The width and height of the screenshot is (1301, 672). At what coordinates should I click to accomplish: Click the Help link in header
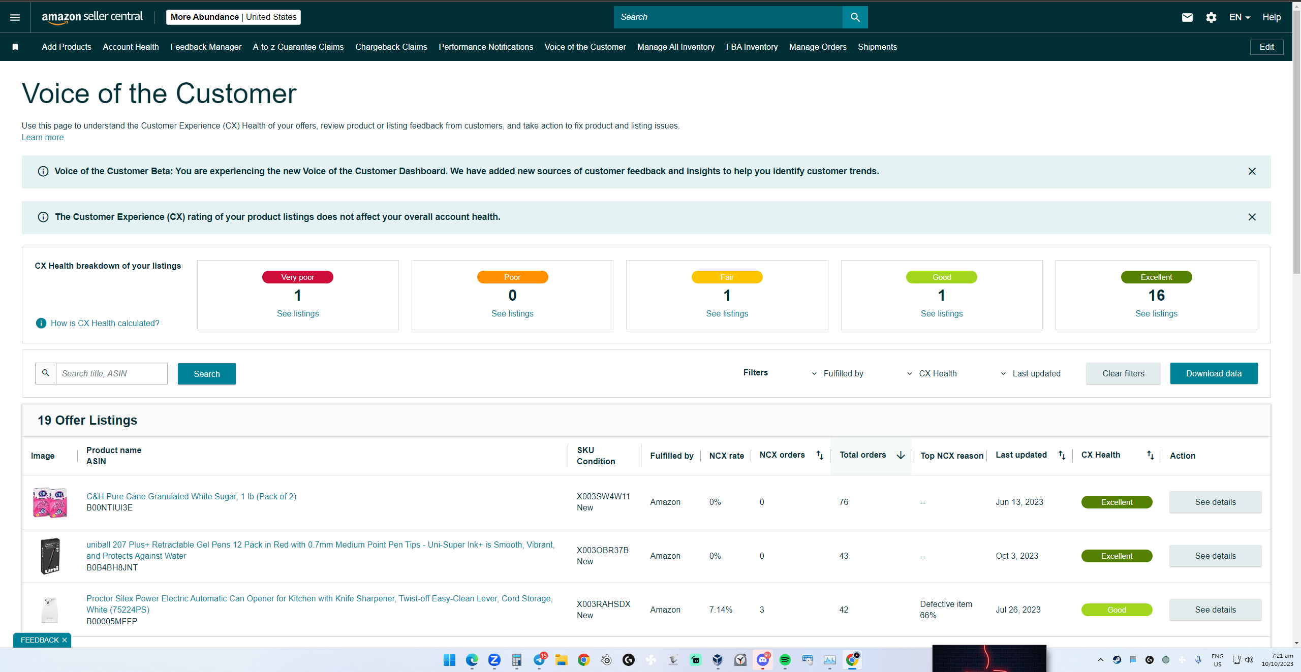tap(1272, 17)
